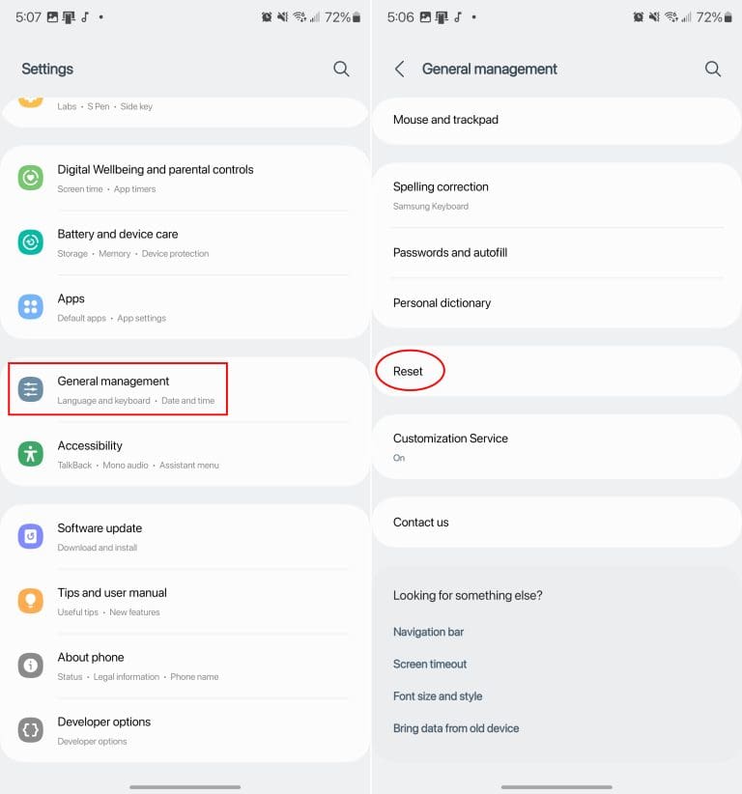Screen dimensions: 742x794
Task: Open the Navigation bar link
Action: tap(429, 632)
